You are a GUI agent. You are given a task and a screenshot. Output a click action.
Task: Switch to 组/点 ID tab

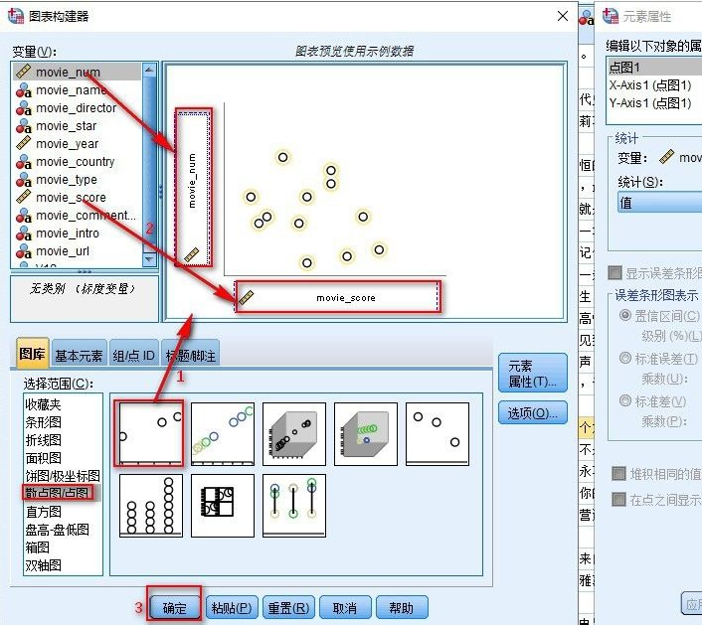(x=133, y=356)
